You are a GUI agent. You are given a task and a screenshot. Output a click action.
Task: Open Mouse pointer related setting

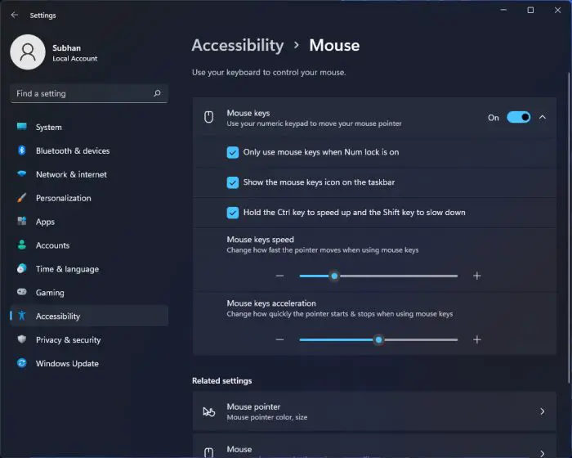point(374,411)
